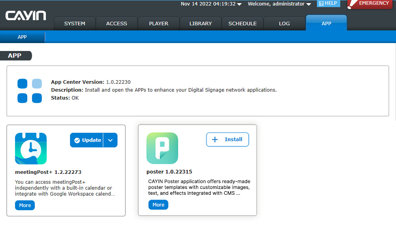The width and height of the screenshot is (396, 228).
Task: Open the SYSTEM tab
Action: [75, 23]
